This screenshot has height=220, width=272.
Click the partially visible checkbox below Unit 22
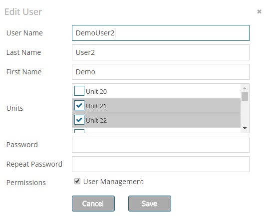point(79,131)
